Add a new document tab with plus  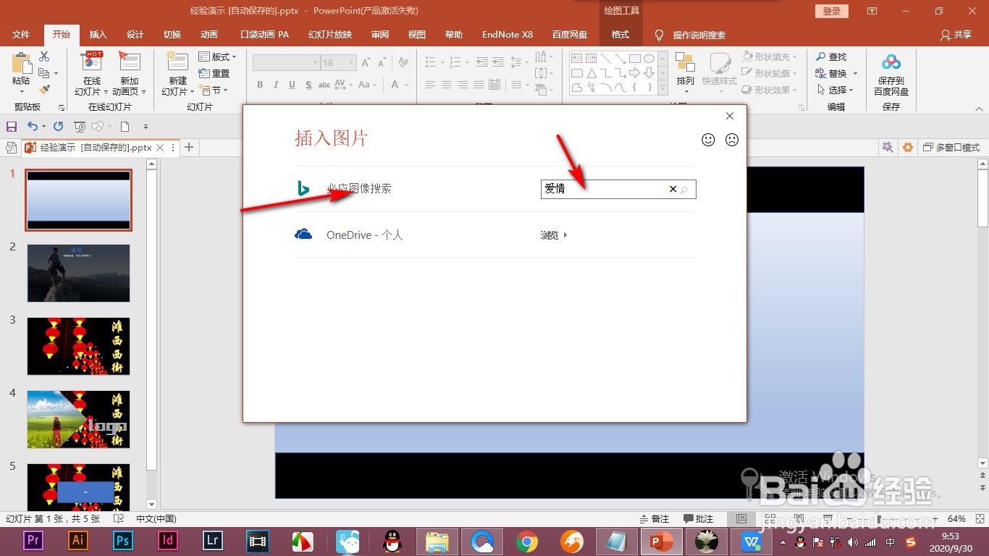189,148
